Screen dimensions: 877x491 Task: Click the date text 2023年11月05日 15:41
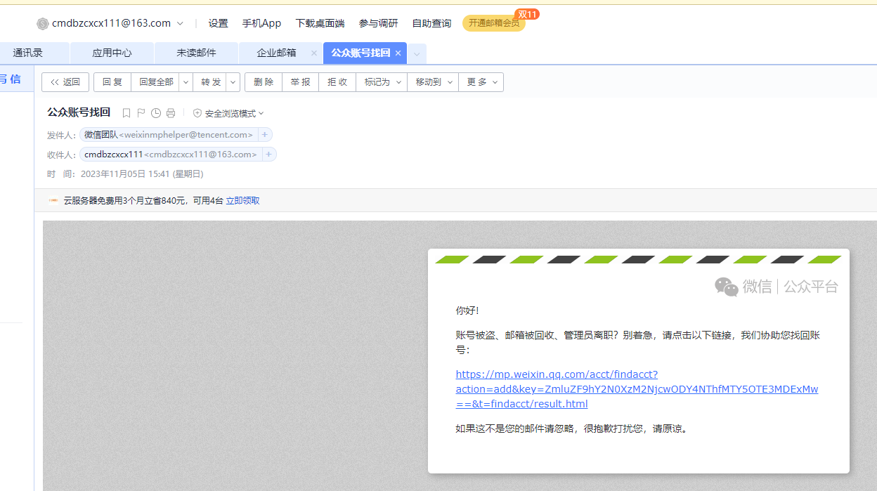coord(125,174)
